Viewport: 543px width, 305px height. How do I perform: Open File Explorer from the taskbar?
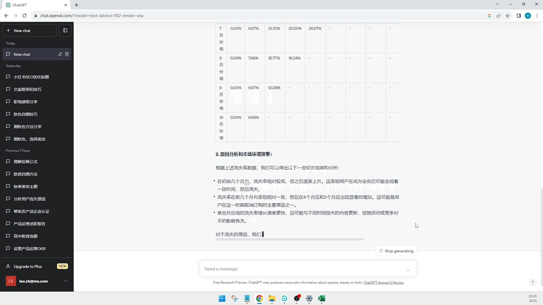coord(272,298)
